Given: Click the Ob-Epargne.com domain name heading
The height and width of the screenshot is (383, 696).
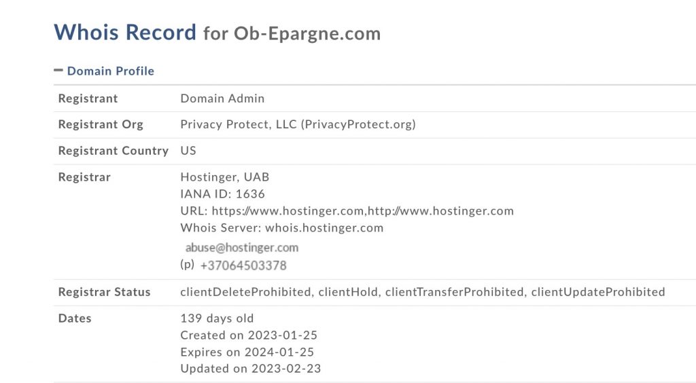Looking at the screenshot, I should [307, 34].
